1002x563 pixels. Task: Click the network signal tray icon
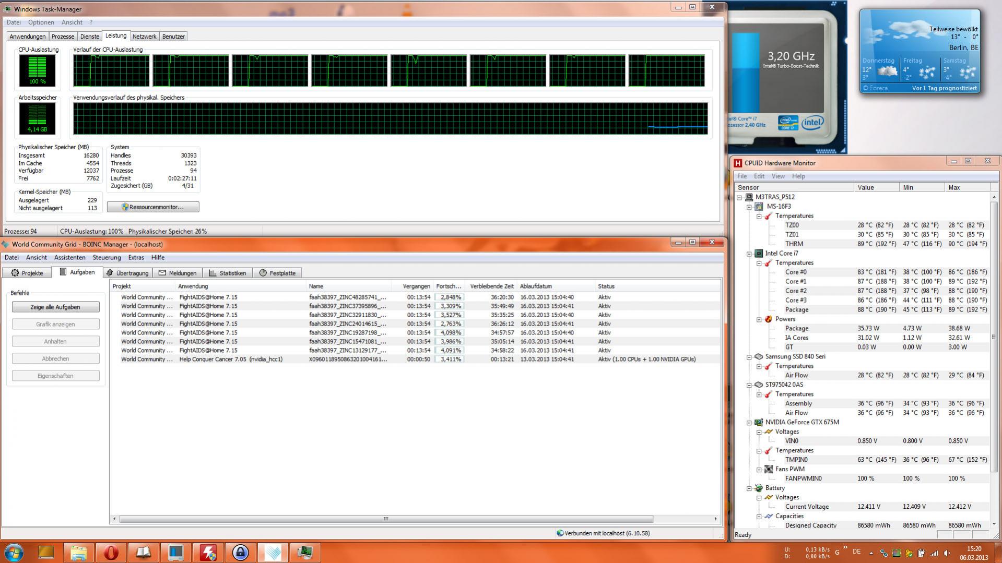click(934, 553)
